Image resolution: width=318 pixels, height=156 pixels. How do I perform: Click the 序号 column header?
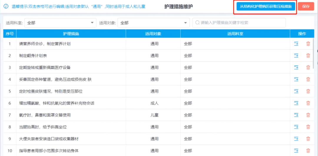(x=9, y=34)
